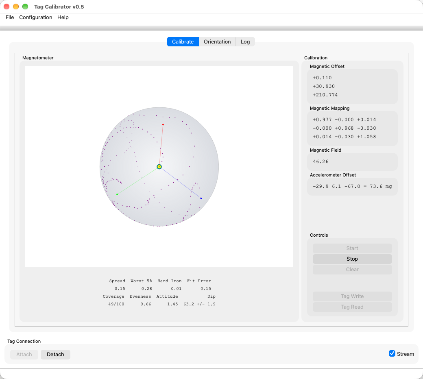Click the third row of the Magnetic Mapping matrix
423x379 pixels.
tap(344, 137)
